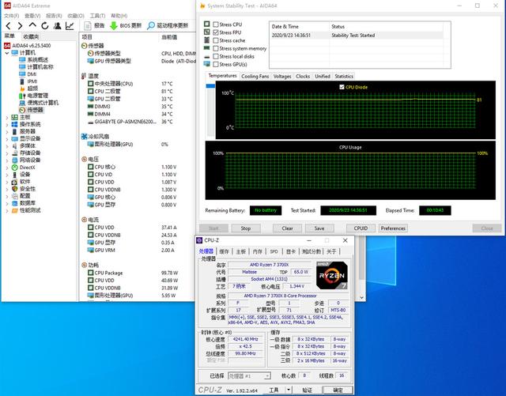The image size is (506, 396).
Task: Select the 传感器 sensor tree item
Action: 31,110
